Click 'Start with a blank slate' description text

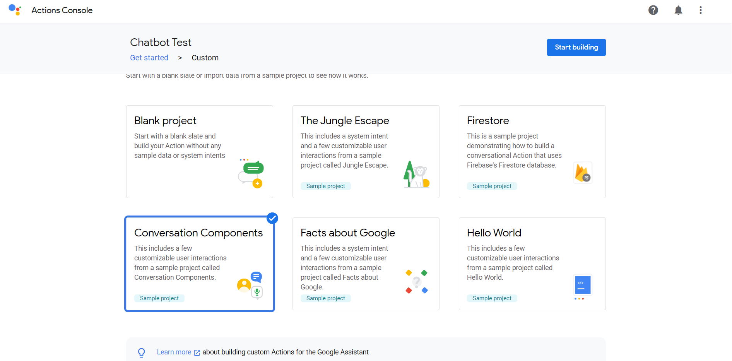[180, 146]
